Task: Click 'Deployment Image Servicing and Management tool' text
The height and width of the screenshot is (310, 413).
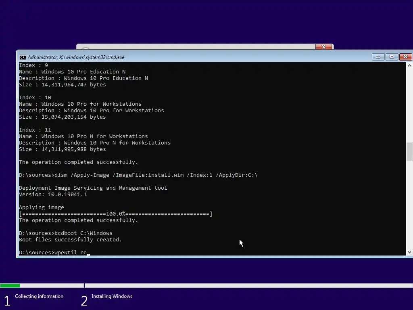Action: point(93,188)
